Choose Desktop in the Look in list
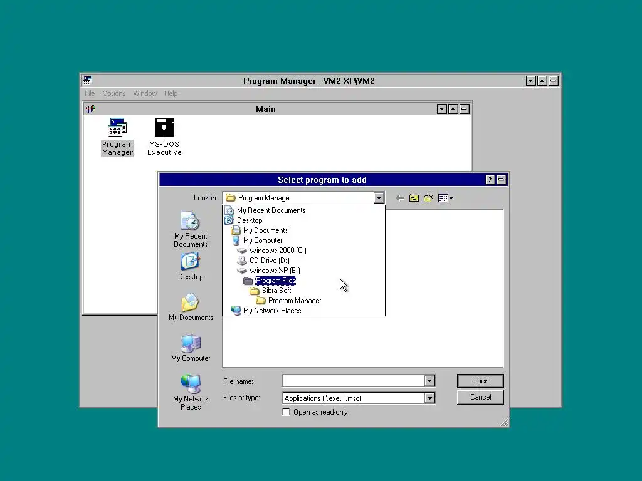642x481 pixels. [304, 220]
